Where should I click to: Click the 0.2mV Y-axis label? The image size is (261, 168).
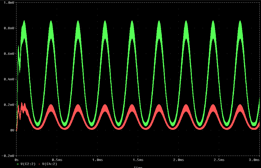pyautogui.click(x=9, y=105)
